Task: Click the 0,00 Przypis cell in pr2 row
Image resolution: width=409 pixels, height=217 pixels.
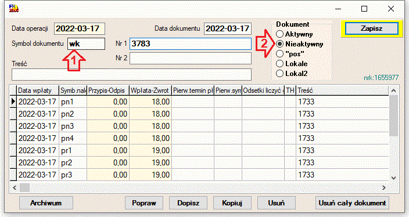Action: (x=108, y=162)
